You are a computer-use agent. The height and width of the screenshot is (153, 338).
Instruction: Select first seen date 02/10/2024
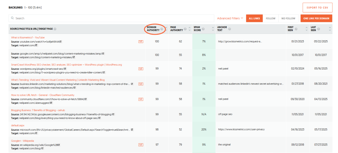[x=298, y=69]
